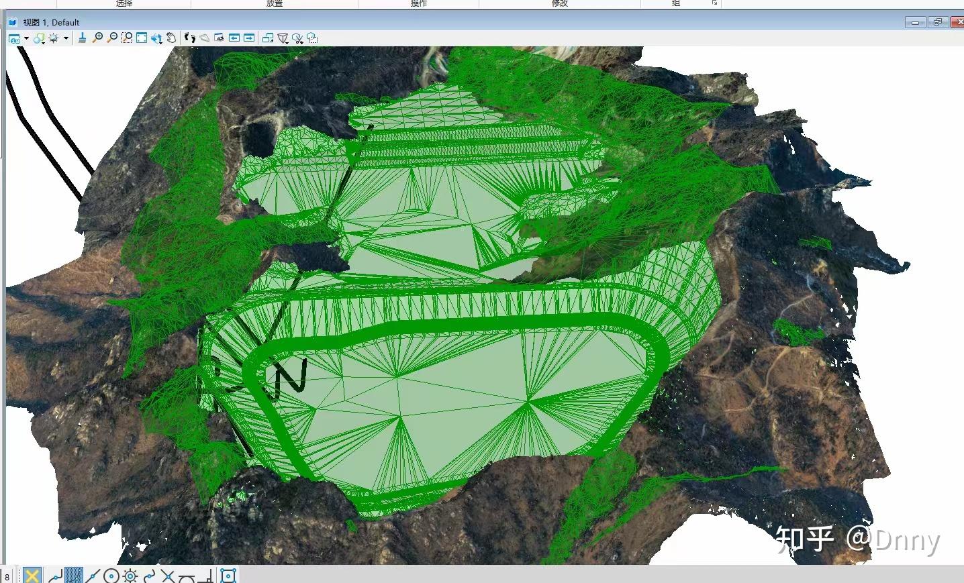Viewport: 964px width, 583px height.
Task: Enable the Center snap mode
Action: click(x=111, y=575)
